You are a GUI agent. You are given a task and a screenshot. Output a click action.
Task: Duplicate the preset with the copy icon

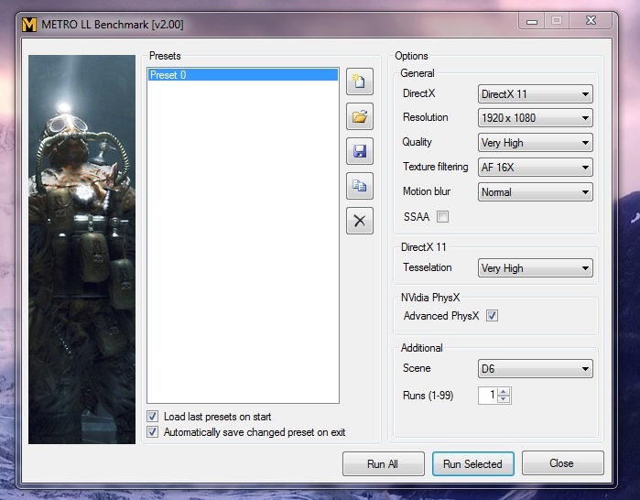pyautogui.click(x=360, y=186)
